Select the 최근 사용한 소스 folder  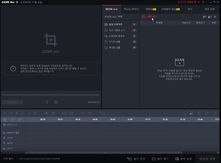[121, 30]
